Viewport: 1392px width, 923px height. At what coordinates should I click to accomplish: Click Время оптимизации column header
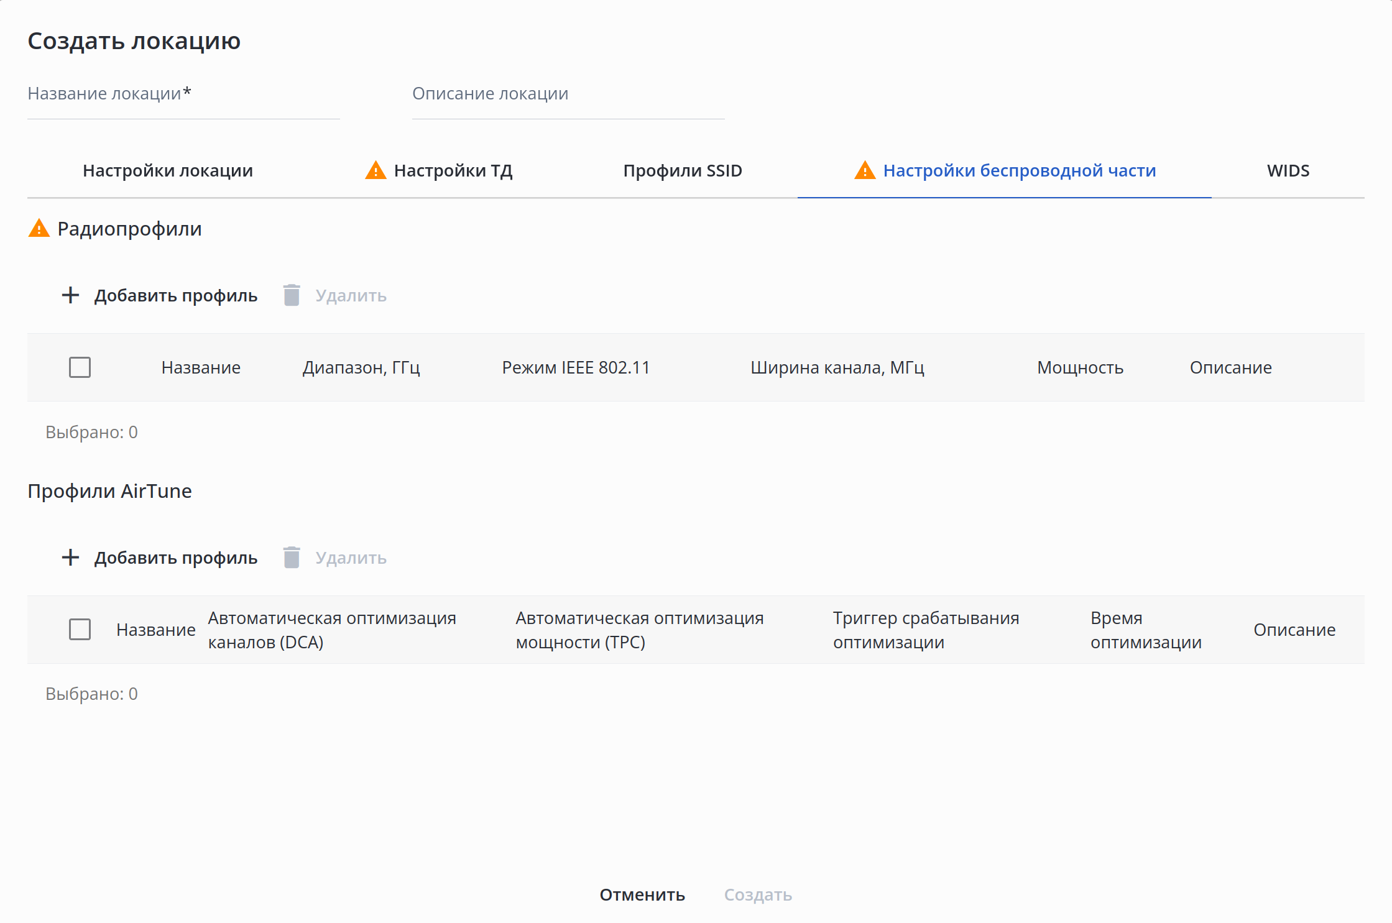[x=1145, y=630]
